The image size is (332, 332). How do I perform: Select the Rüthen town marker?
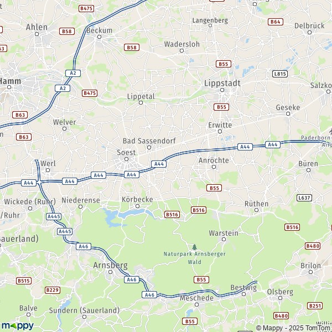point(256,210)
